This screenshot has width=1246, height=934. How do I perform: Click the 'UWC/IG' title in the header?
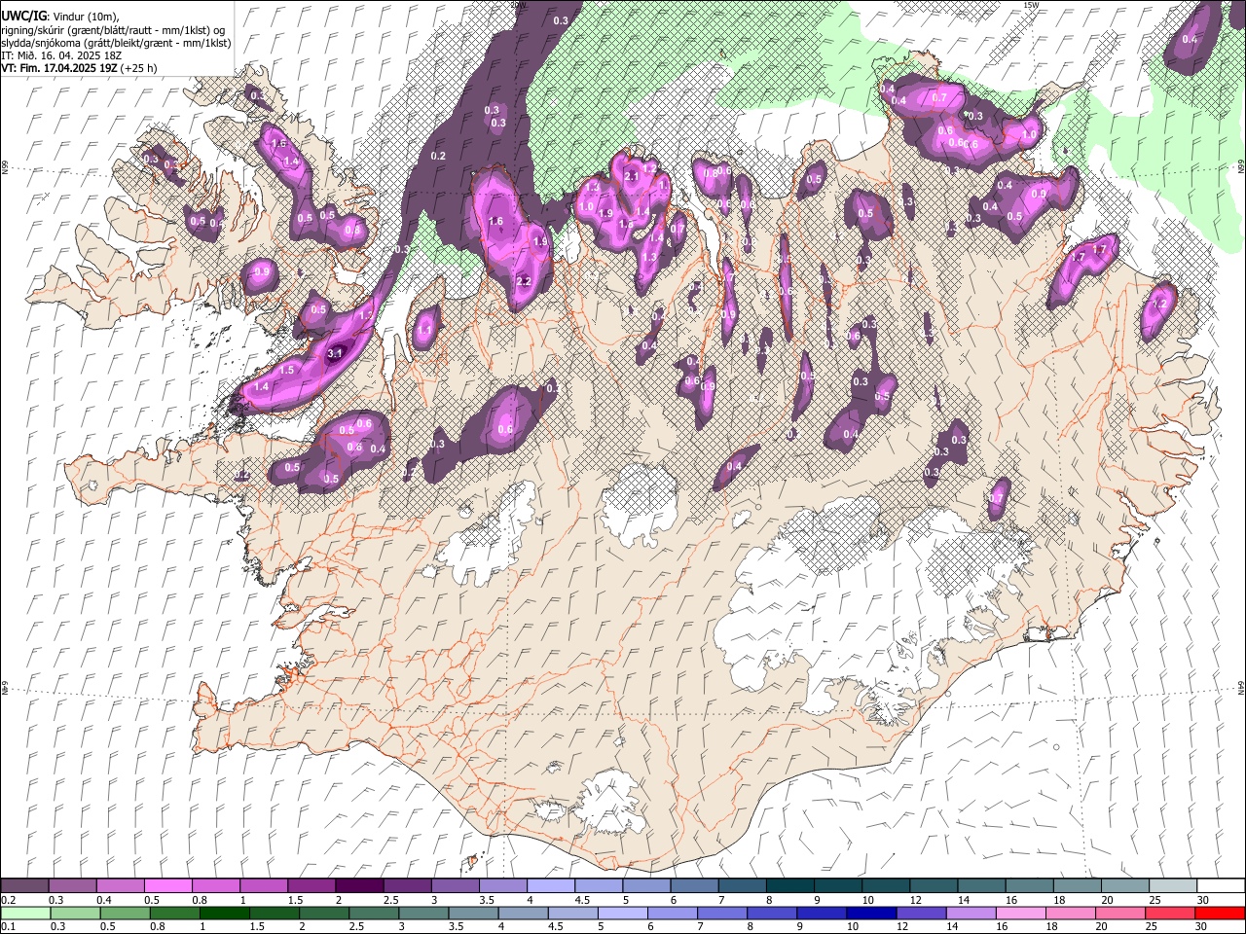[x=22, y=15]
